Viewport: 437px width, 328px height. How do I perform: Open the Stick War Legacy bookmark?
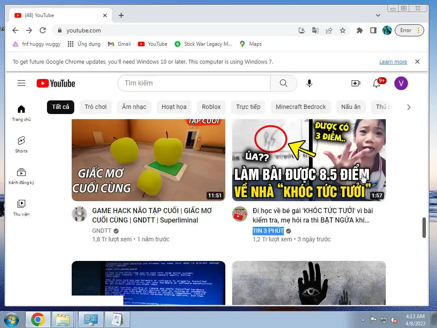[203, 44]
